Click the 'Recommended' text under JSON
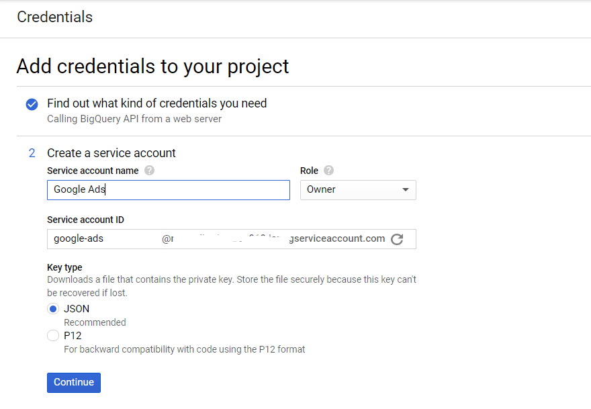Screen dimensions: 591x409 [95, 322]
